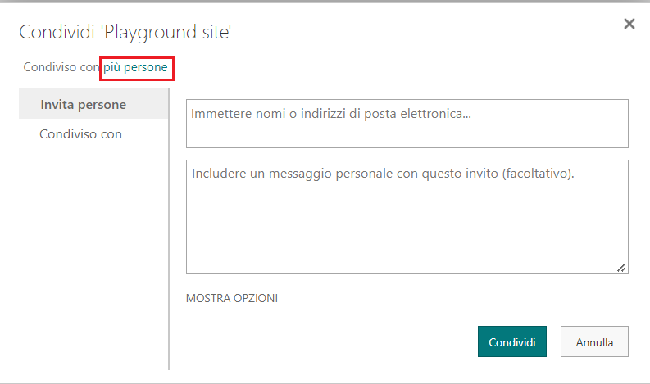Image resolution: width=650 pixels, height=384 pixels.
Task: Click the names or email addresses field
Action: (407, 124)
